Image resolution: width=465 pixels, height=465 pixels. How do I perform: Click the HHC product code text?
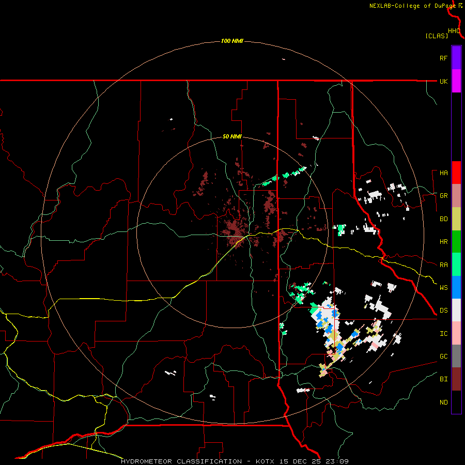point(454,31)
